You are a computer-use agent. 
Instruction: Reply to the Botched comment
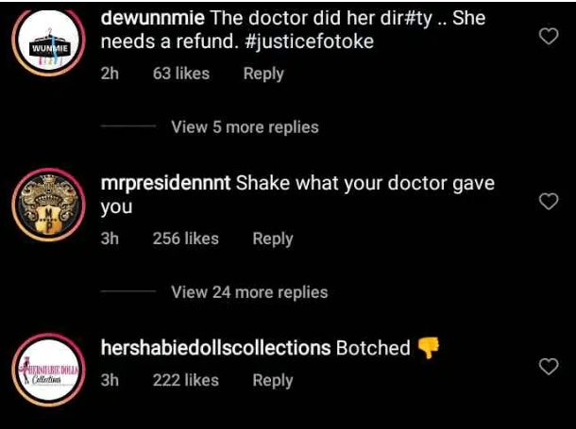coord(273,380)
